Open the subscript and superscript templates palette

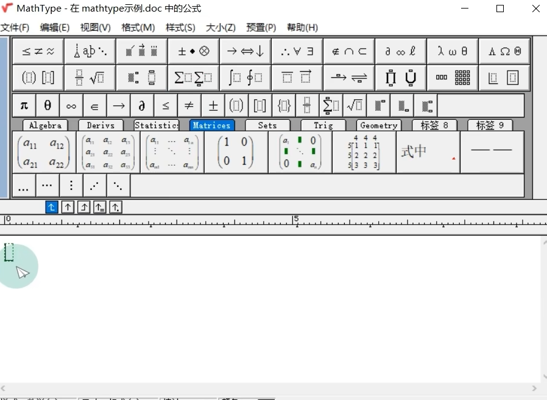click(x=142, y=77)
